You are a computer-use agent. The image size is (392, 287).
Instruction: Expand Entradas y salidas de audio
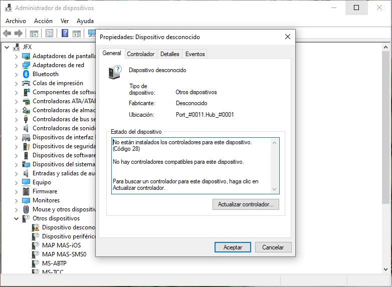point(16,174)
